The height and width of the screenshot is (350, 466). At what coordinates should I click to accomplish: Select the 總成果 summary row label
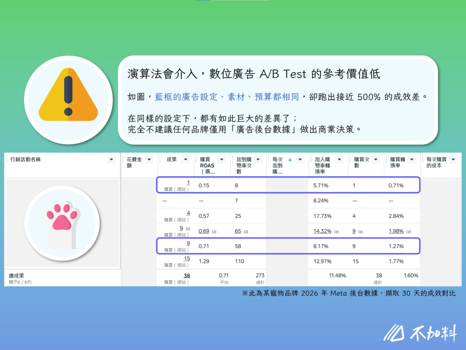click(17, 275)
